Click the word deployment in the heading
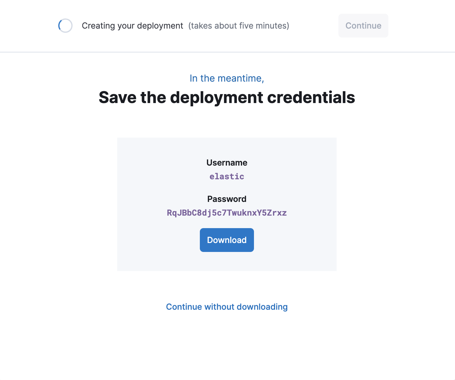This screenshot has width=455, height=380. [216, 98]
